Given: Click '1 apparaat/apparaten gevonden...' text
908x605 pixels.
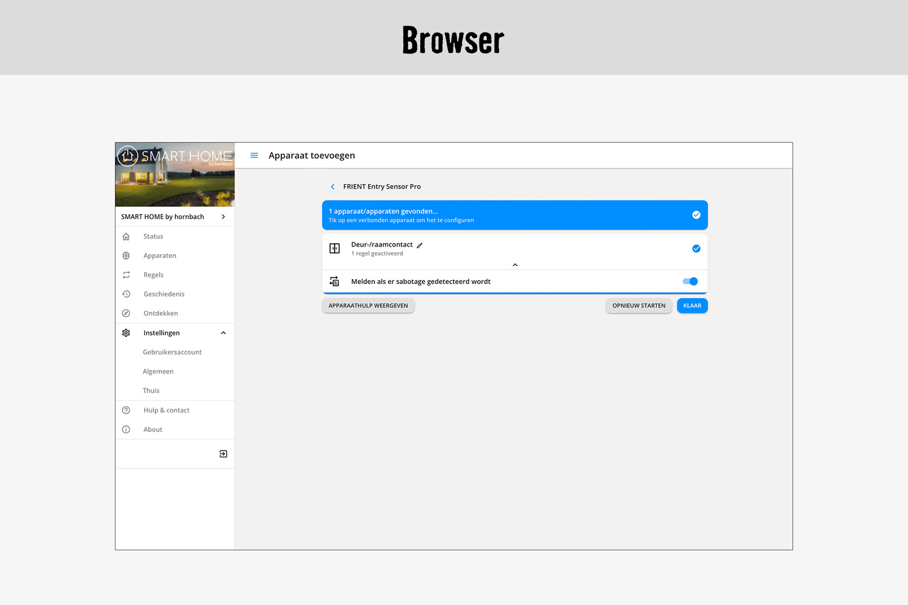Looking at the screenshot, I should click(383, 211).
